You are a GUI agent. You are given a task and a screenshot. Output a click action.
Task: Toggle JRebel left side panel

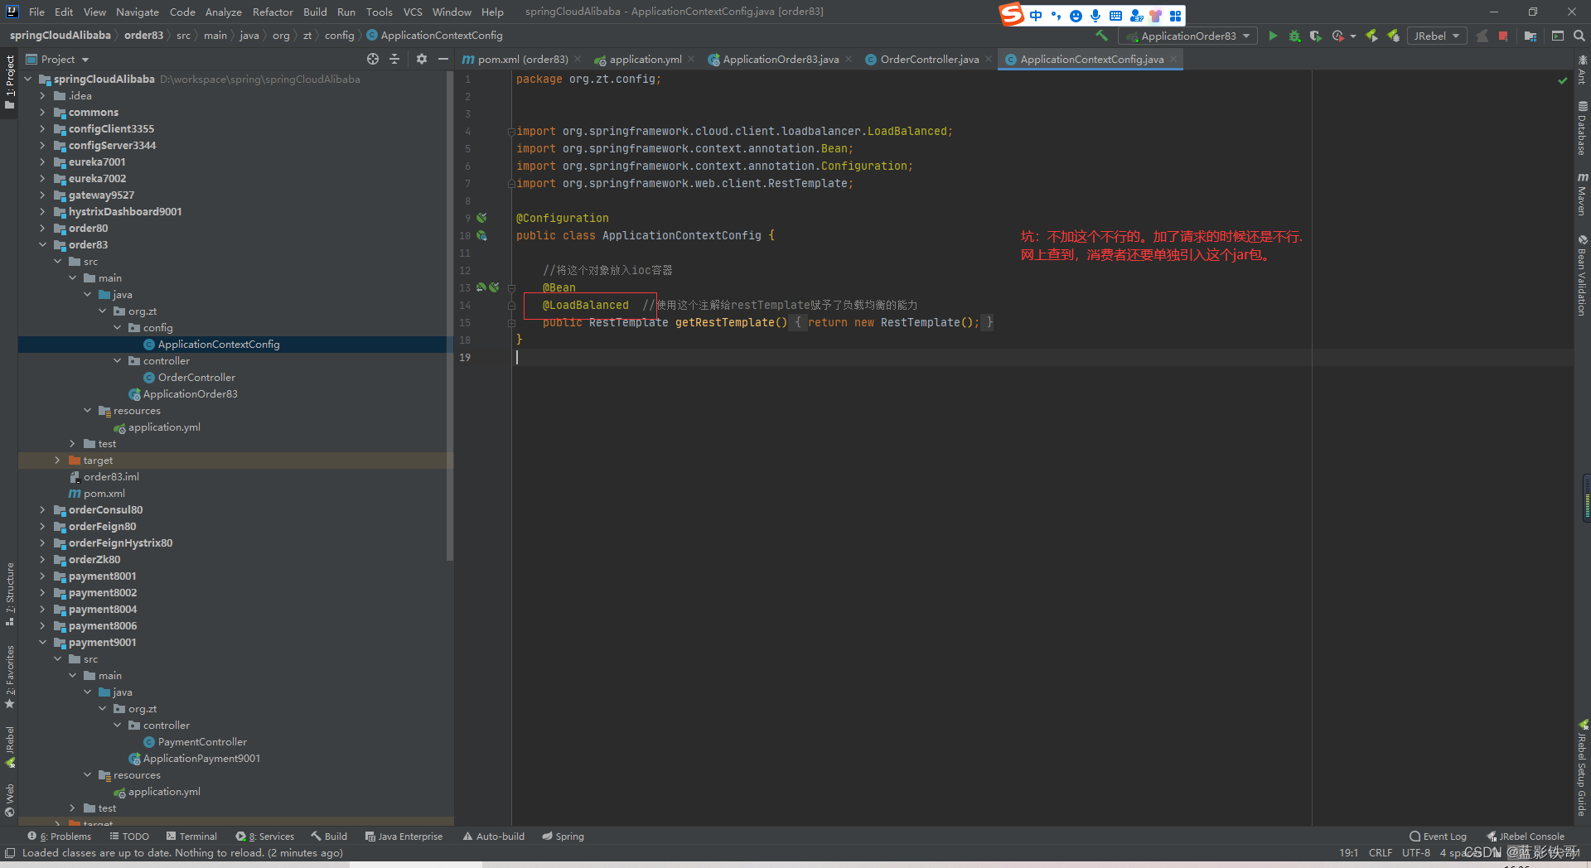pyautogui.click(x=10, y=747)
